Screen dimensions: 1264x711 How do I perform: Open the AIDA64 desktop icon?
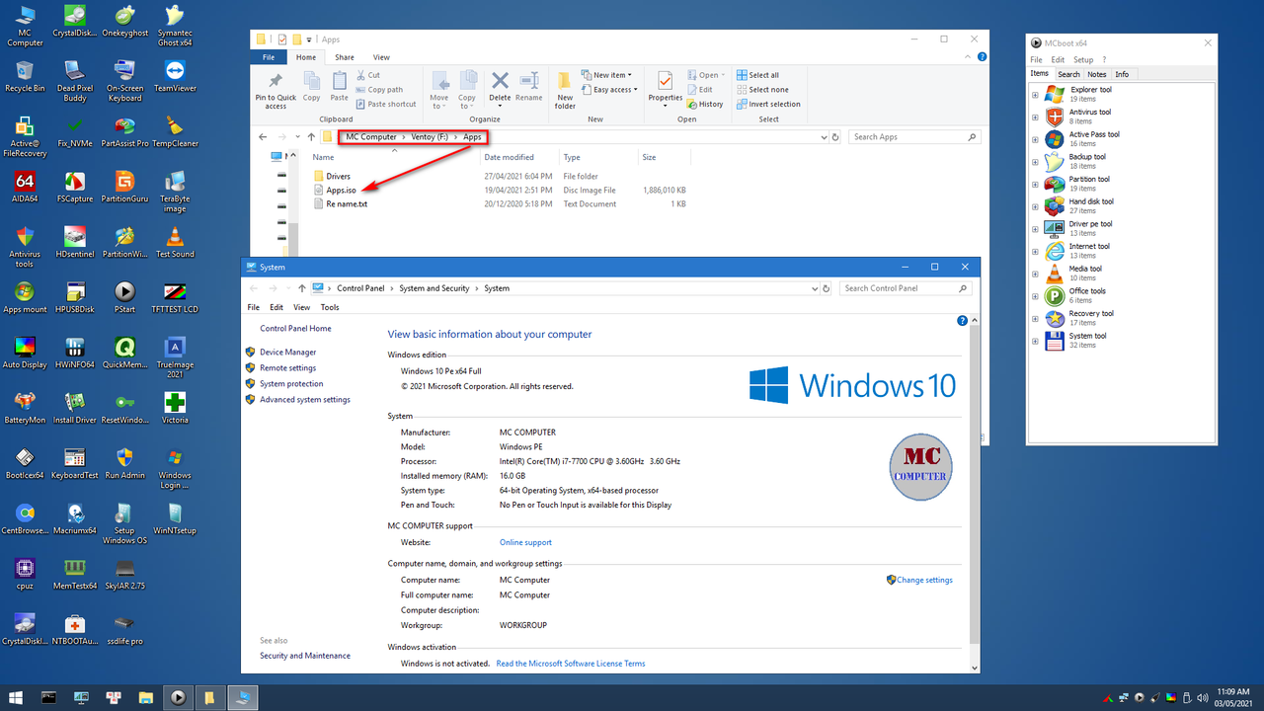tap(25, 186)
